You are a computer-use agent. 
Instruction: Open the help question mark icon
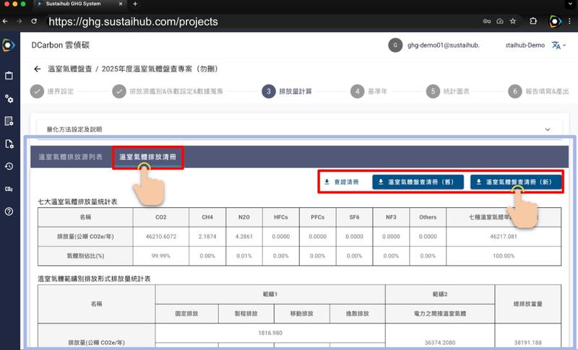point(9,211)
